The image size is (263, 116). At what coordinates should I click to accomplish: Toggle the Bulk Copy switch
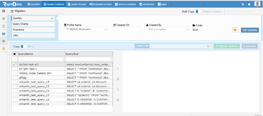(x=199, y=12)
